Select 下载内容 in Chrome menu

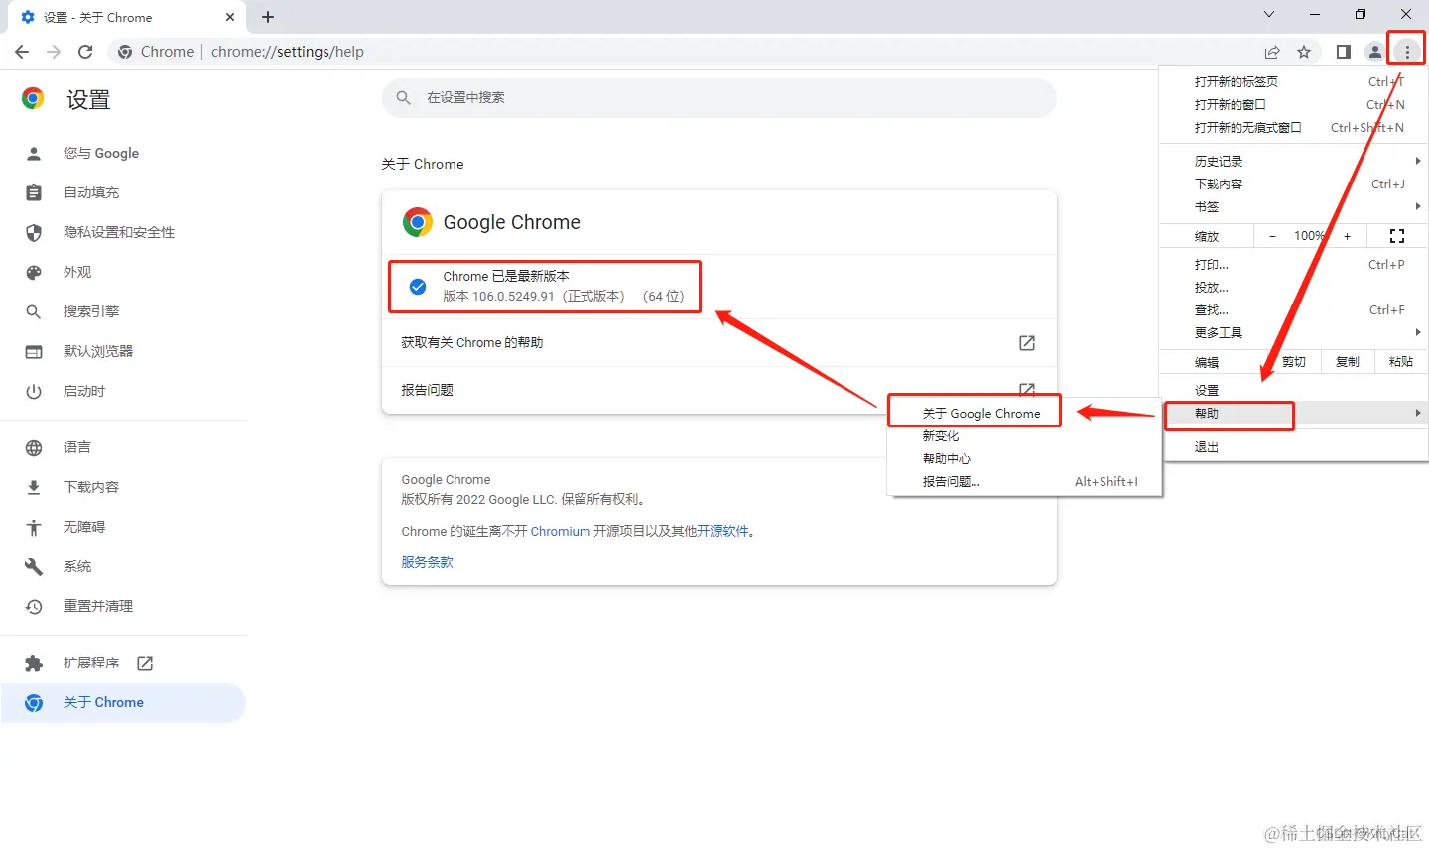1294,183
